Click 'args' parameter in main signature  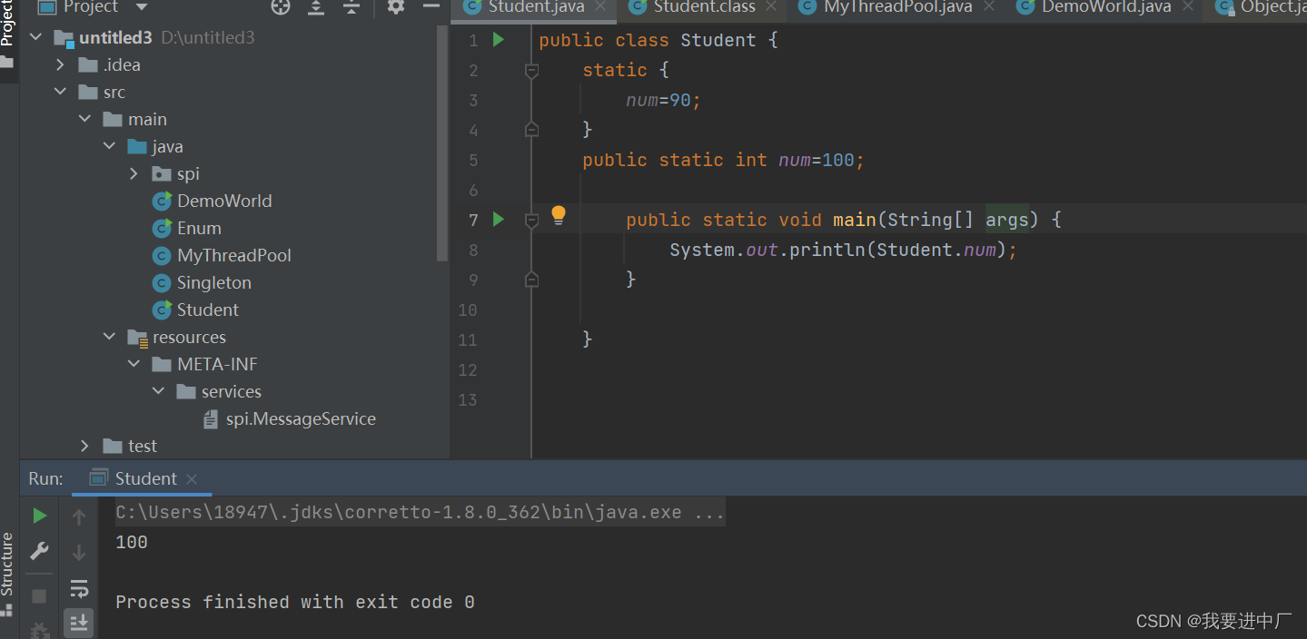coord(1006,220)
